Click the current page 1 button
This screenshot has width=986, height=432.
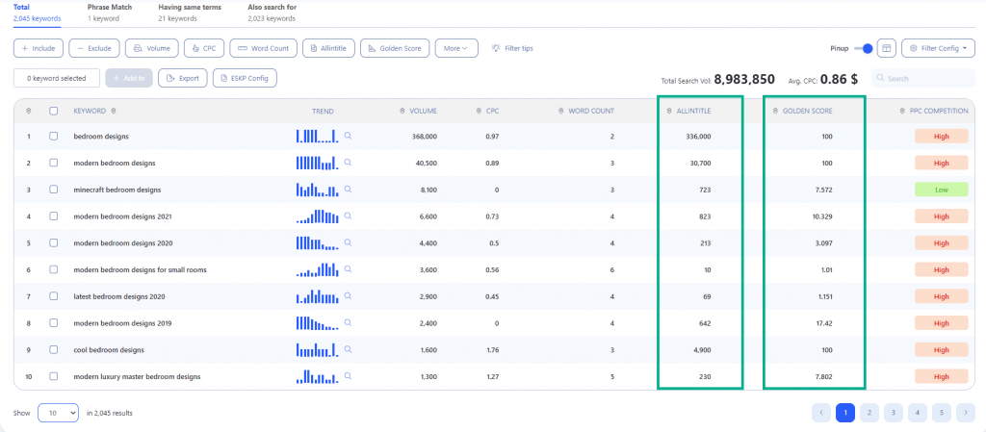click(845, 413)
